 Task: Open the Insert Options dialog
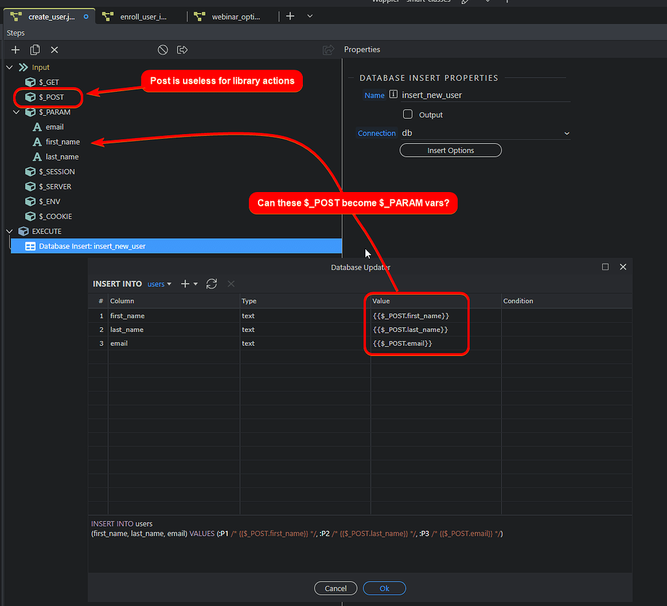[450, 150]
